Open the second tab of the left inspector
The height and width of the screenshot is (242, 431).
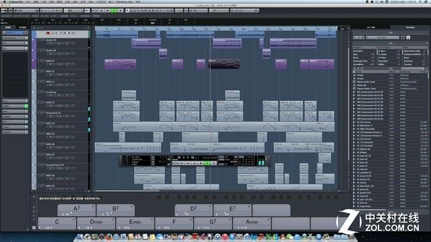pos(22,28)
